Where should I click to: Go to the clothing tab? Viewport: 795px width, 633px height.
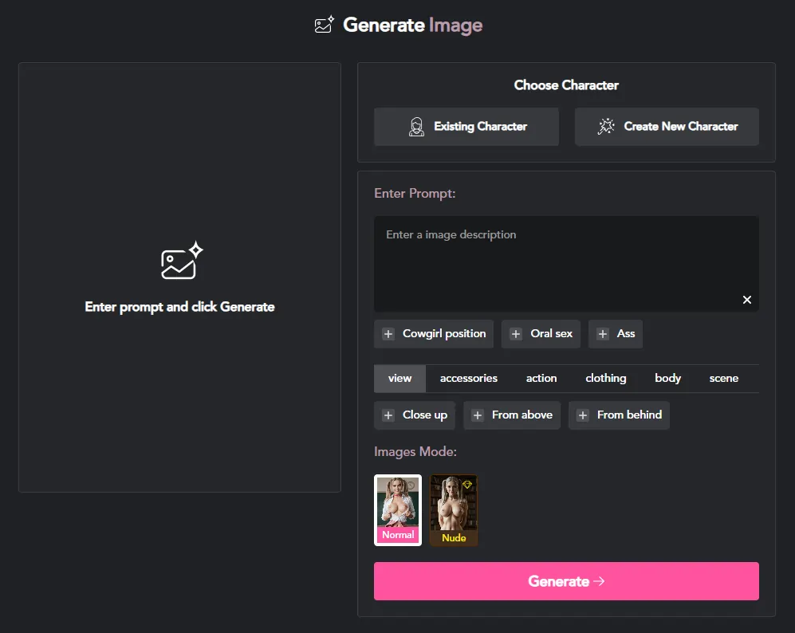tap(605, 378)
